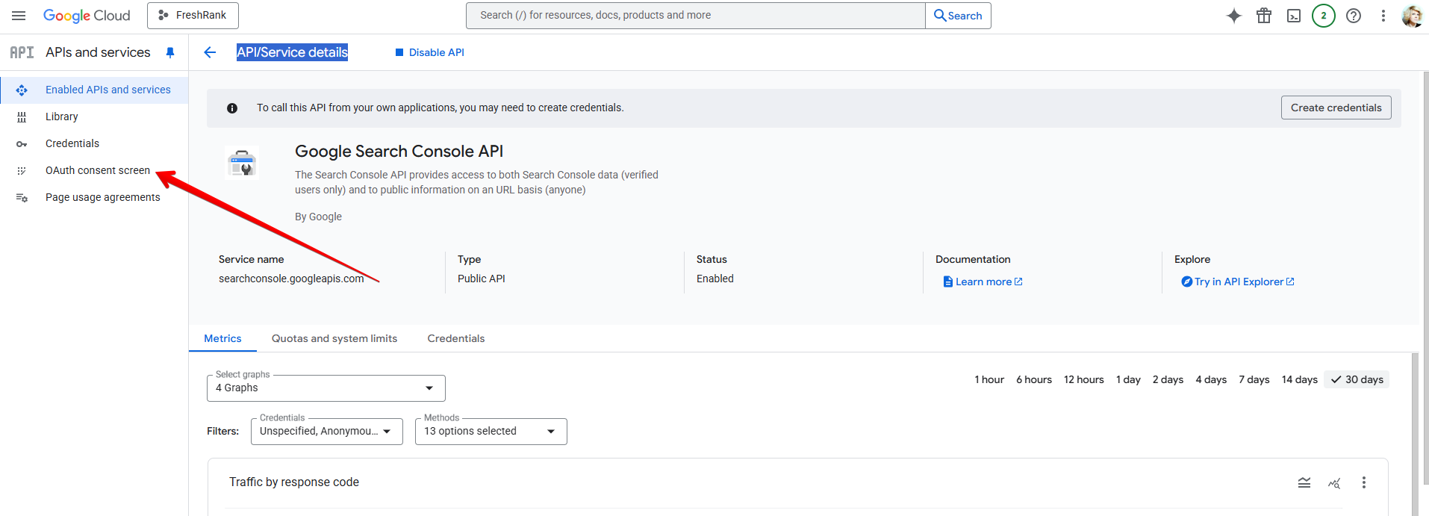Click the pin icon next to APIs and services
This screenshot has width=1429, height=516.
click(x=170, y=52)
